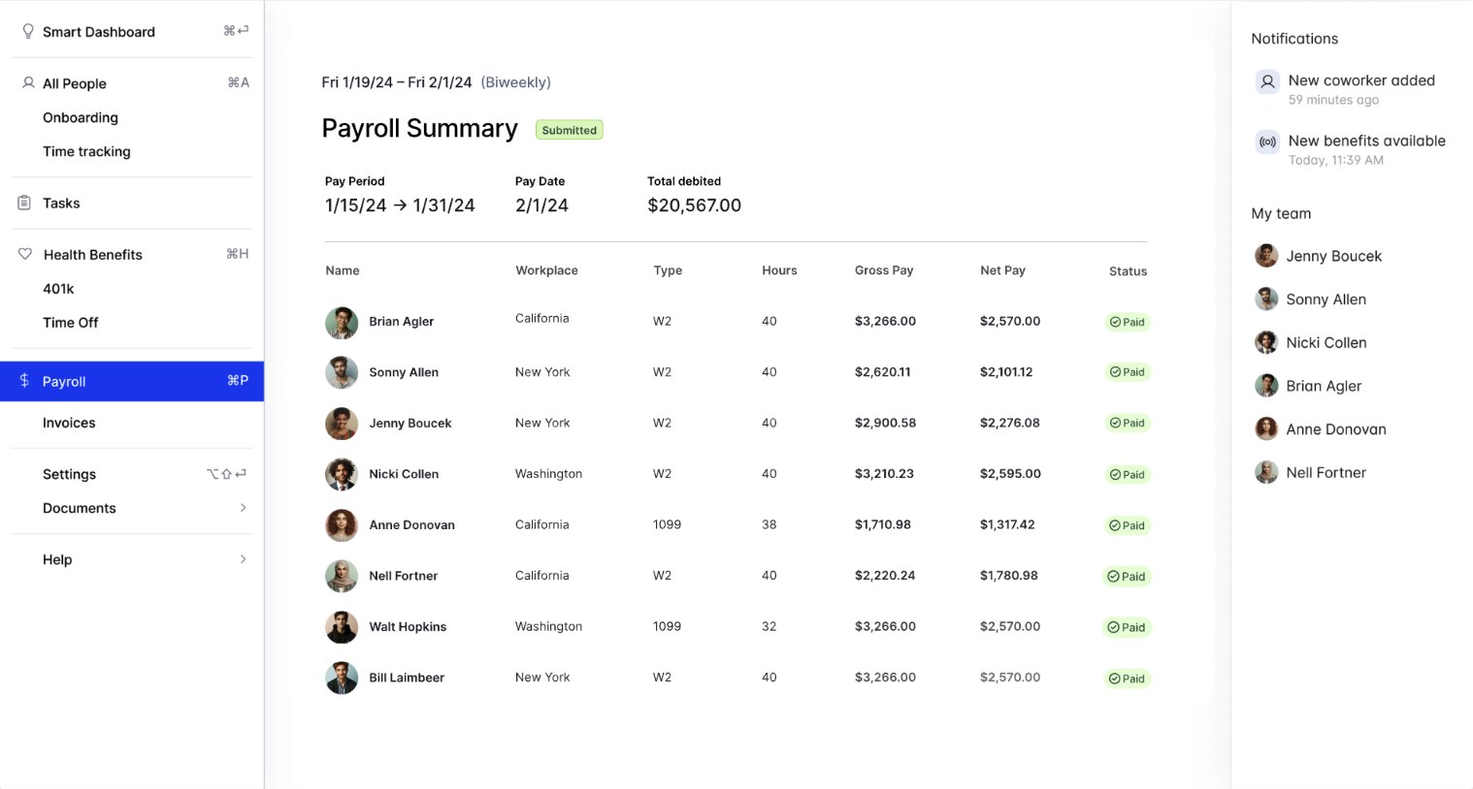Click Brian Agler's profile avatar
Viewport: 1473px width, 789px height.
coord(342,321)
